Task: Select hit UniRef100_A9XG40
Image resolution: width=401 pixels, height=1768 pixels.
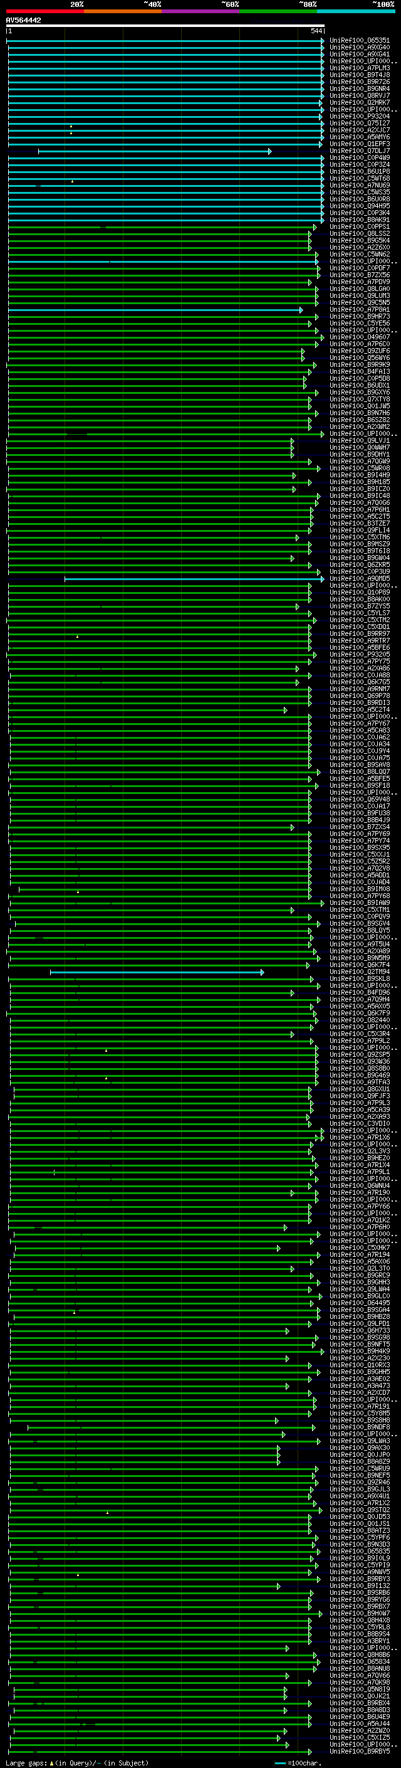Action: tap(359, 48)
